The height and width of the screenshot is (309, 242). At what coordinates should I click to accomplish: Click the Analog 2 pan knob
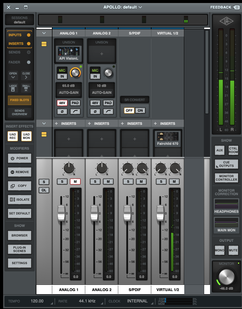[x=102, y=168]
